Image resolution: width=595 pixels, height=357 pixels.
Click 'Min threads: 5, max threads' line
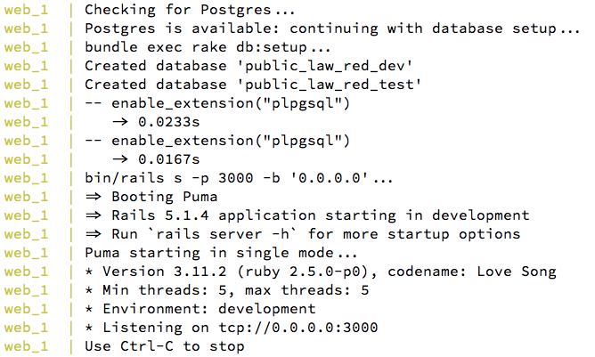pos(226,290)
